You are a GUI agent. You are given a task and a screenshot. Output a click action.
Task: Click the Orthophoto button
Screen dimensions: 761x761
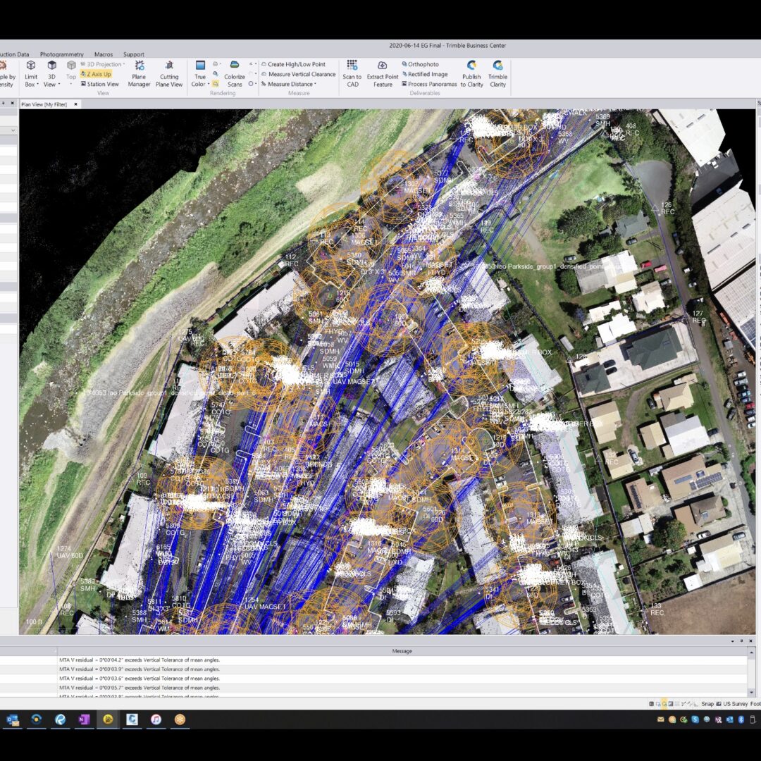point(423,64)
